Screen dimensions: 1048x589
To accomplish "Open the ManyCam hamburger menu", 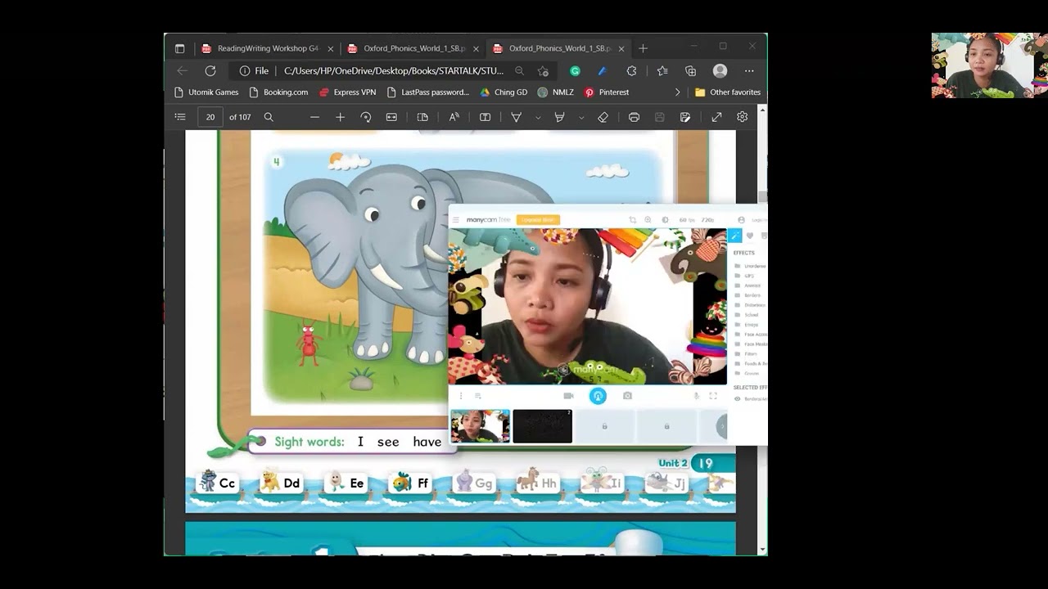I will [456, 220].
